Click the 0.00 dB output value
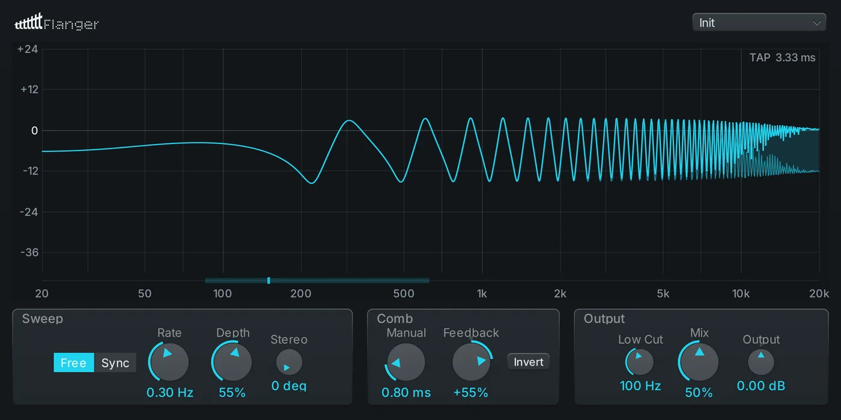 [761, 386]
